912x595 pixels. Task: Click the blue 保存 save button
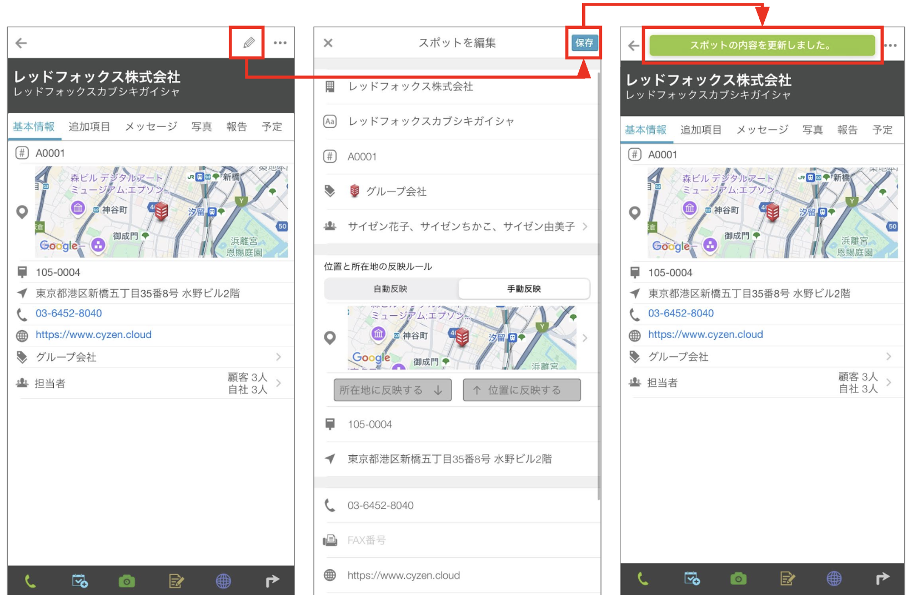(x=584, y=43)
